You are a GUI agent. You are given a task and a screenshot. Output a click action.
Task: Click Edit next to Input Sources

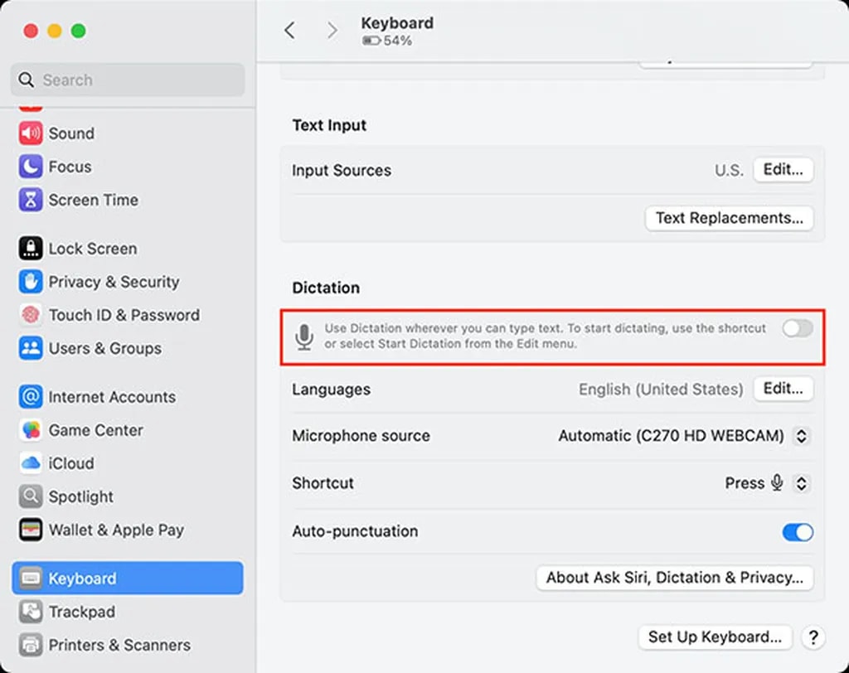[x=783, y=170]
